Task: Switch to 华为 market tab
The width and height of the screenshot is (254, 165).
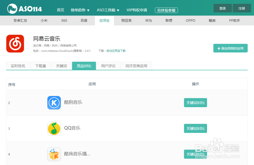Action: click(149, 20)
